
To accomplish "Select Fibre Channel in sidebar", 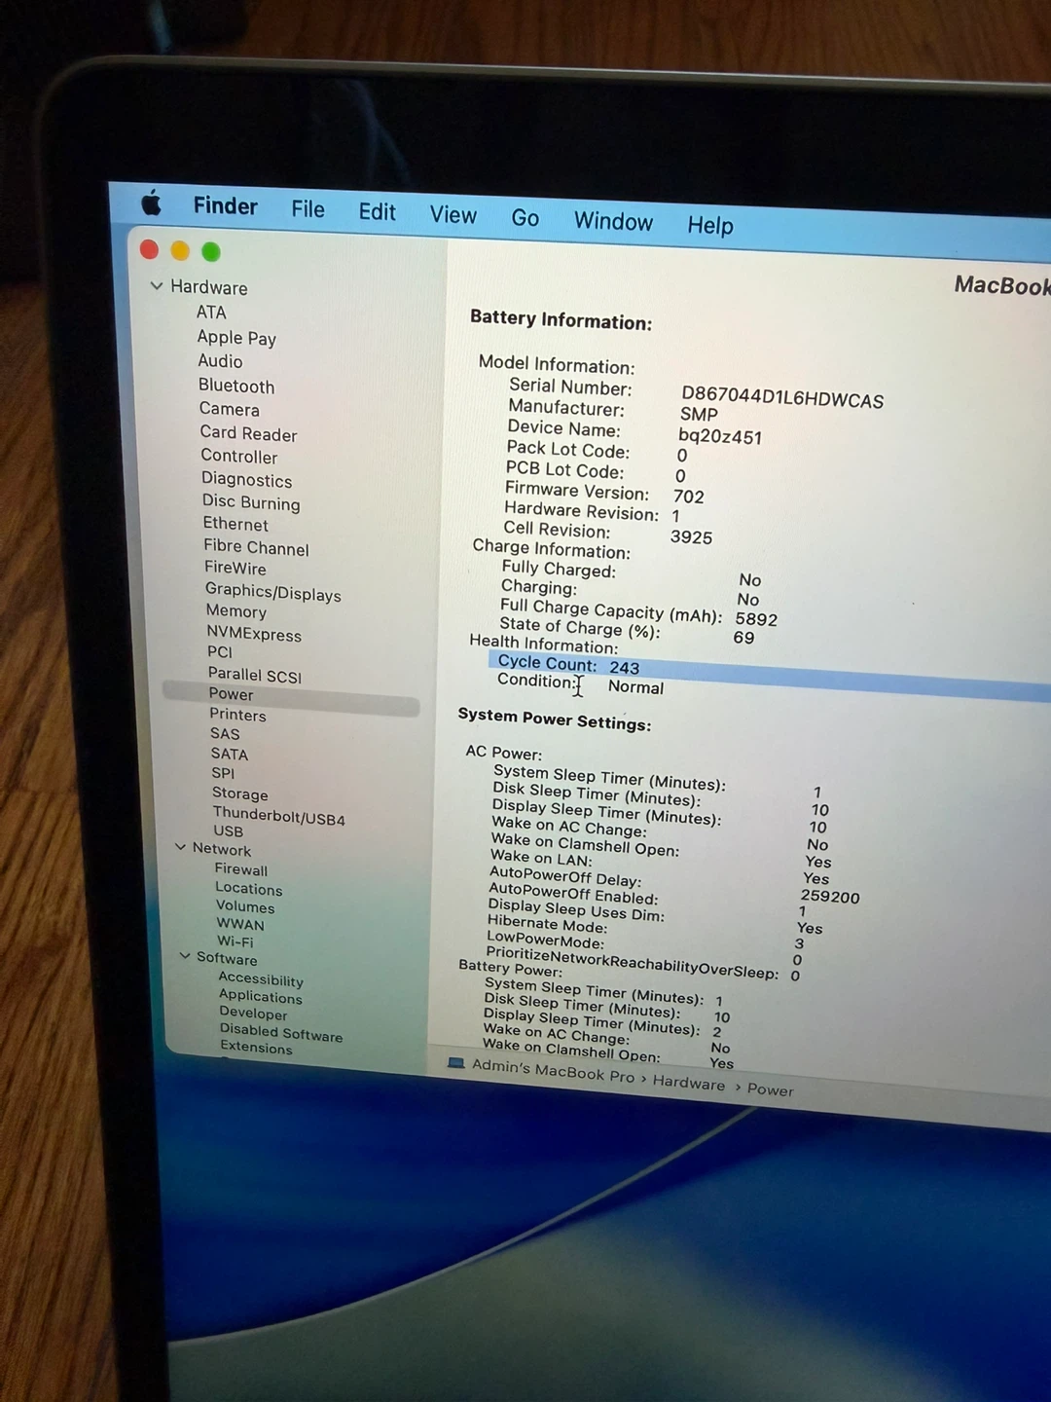I will [x=256, y=547].
